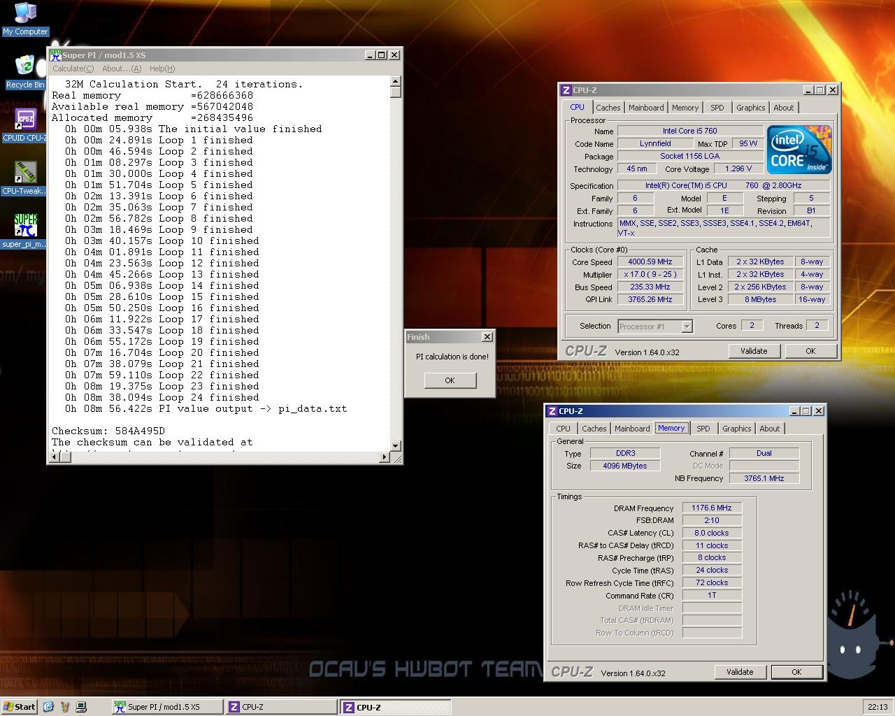The height and width of the screenshot is (716, 895).
Task: Maximize the Super PI window
Action: pos(382,55)
